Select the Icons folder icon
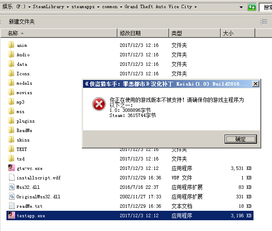The height and width of the screenshot is (231, 272). 11,74
